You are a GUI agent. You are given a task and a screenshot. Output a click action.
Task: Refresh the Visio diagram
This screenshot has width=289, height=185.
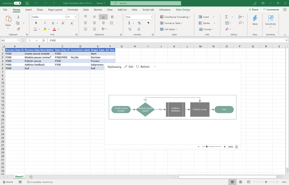(x=143, y=67)
